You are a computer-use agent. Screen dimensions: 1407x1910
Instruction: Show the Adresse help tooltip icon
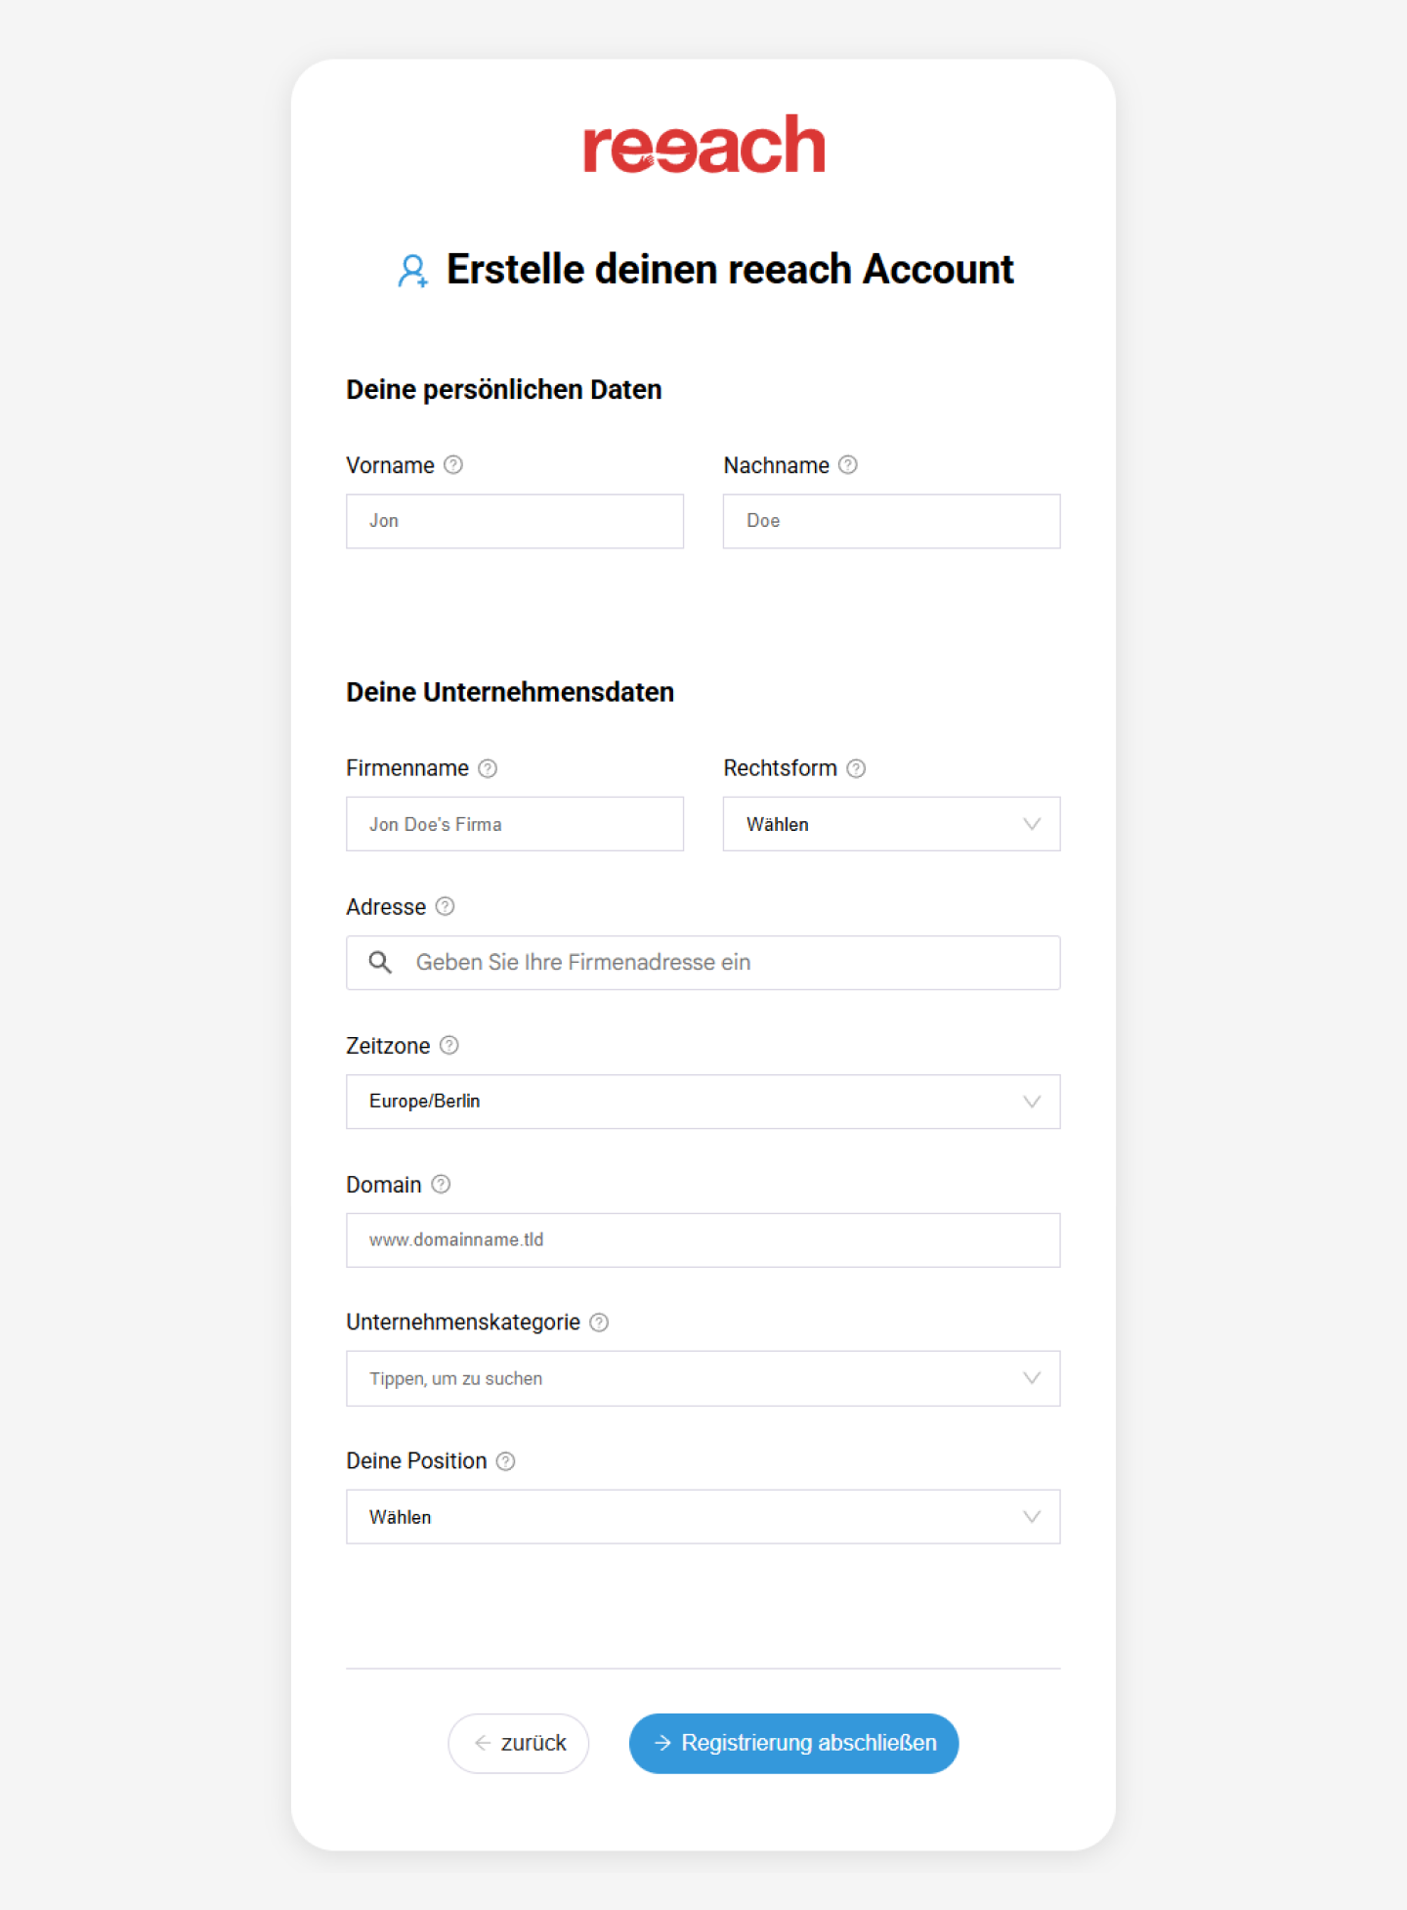445,906
